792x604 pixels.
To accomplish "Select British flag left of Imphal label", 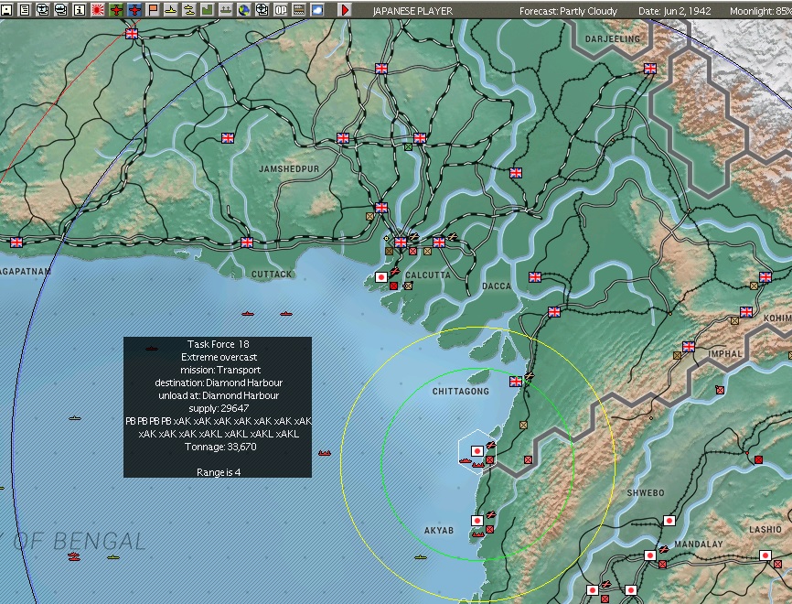I will [x=689, y=347].
